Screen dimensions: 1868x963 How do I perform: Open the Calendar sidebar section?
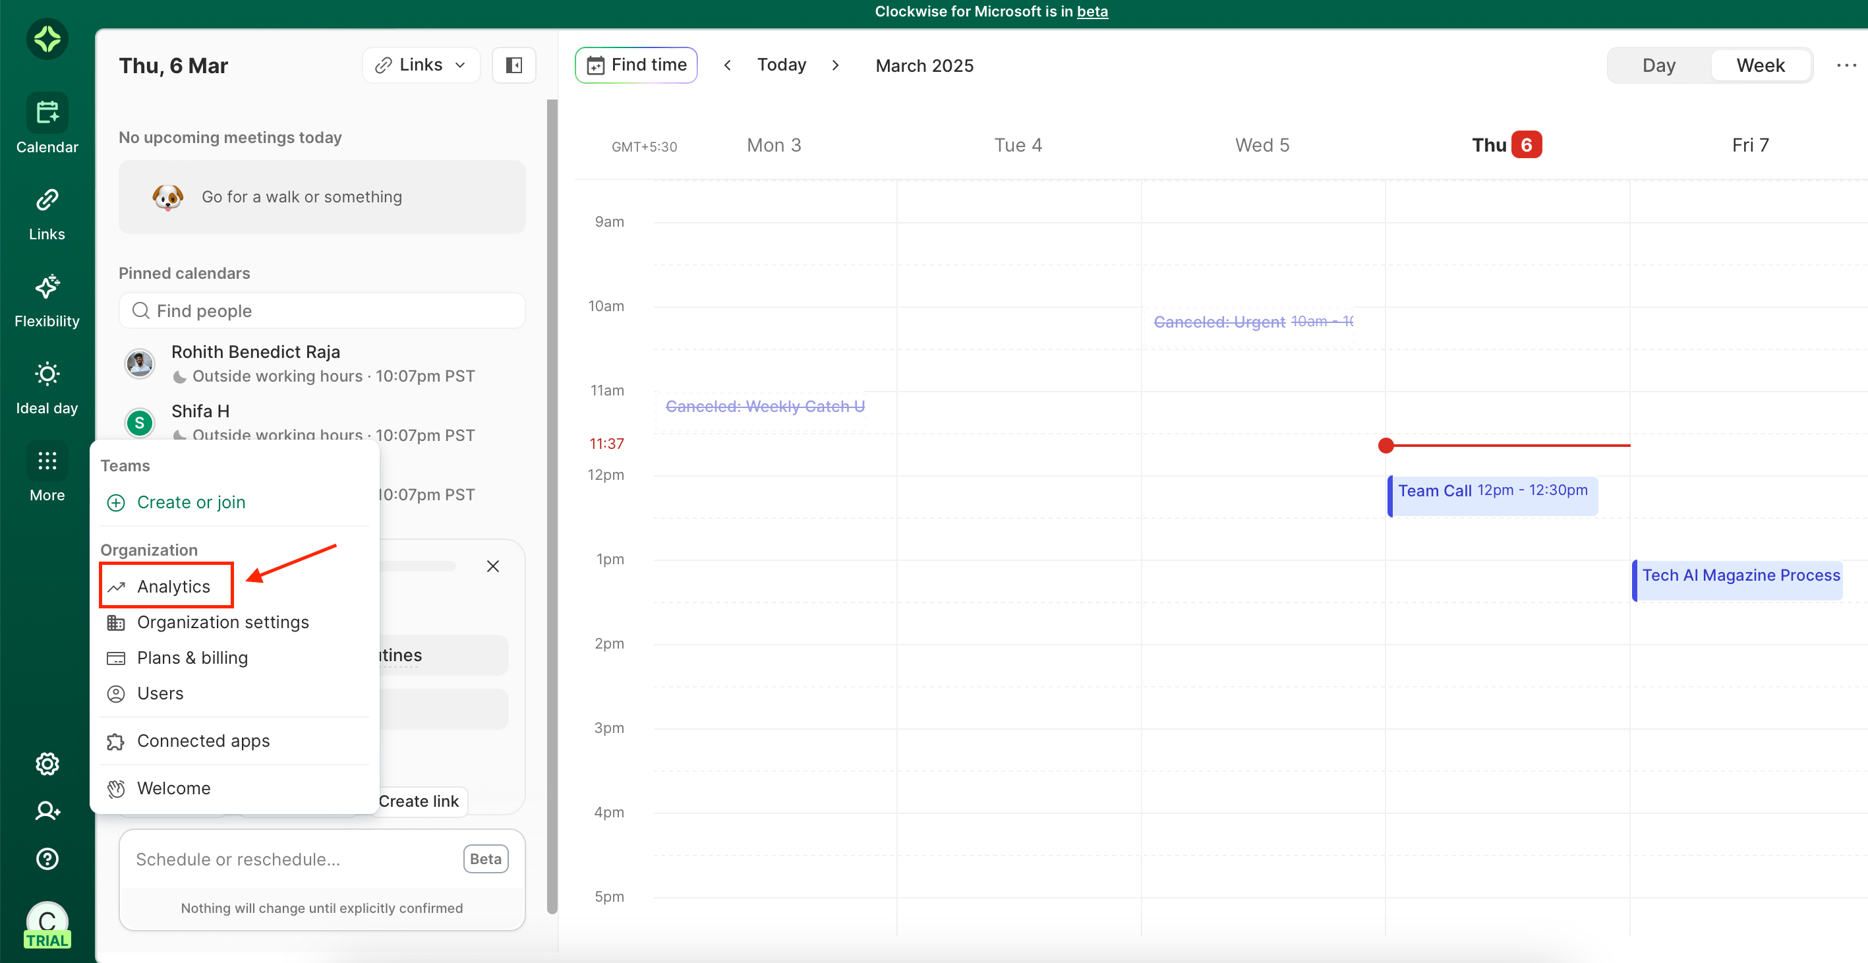pyautogui.click(x=47, y=124)
